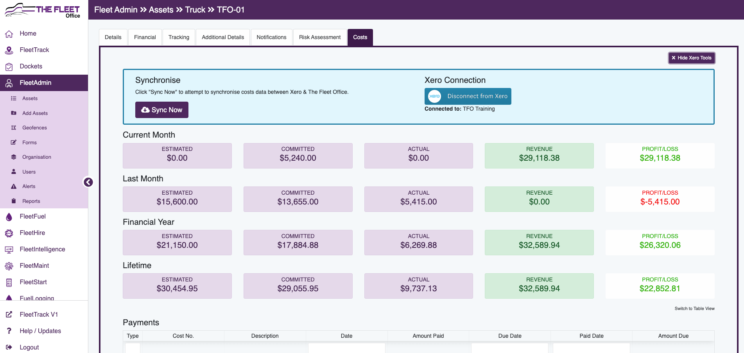Click the Date input in the Payments row
This screenshot has height=353, width=744.
[x=346, y=349]
